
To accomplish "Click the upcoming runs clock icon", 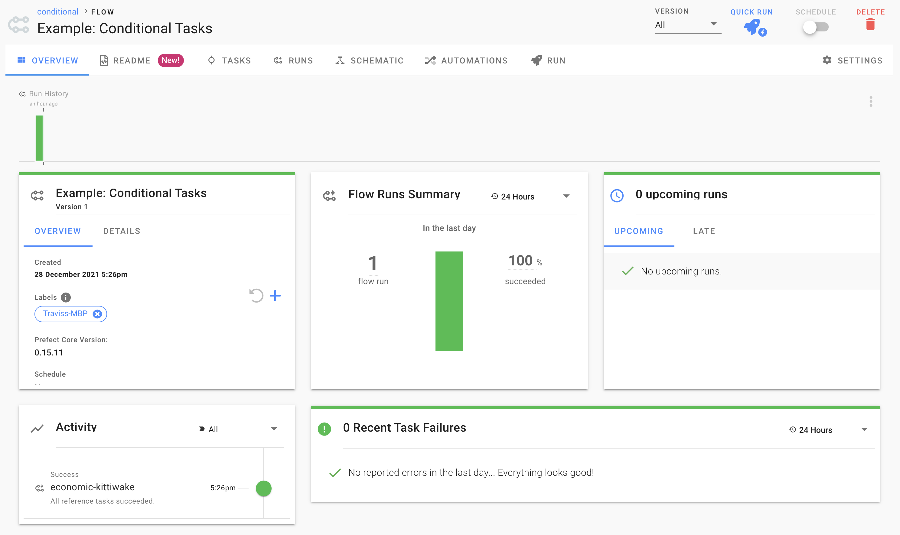I will pos(616,195).
